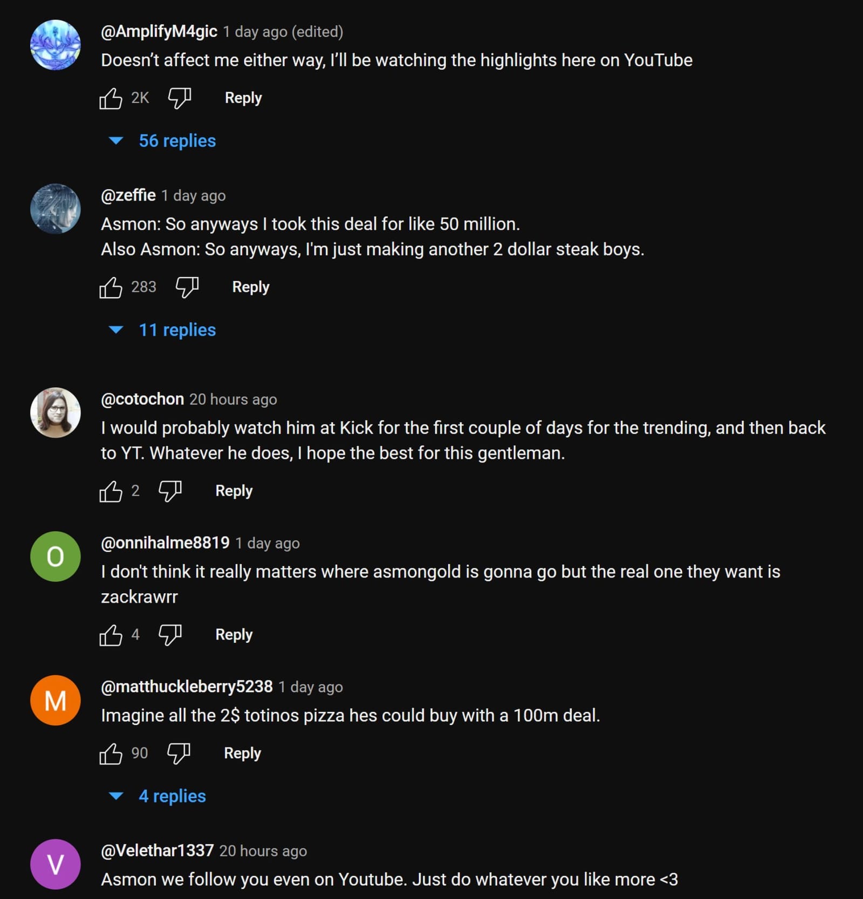The height and width of the screenshot is (899, 863).
Task: Dislike @AmplifyM4gic's comment
Action: pyautogui.click(x=179, y=98)
